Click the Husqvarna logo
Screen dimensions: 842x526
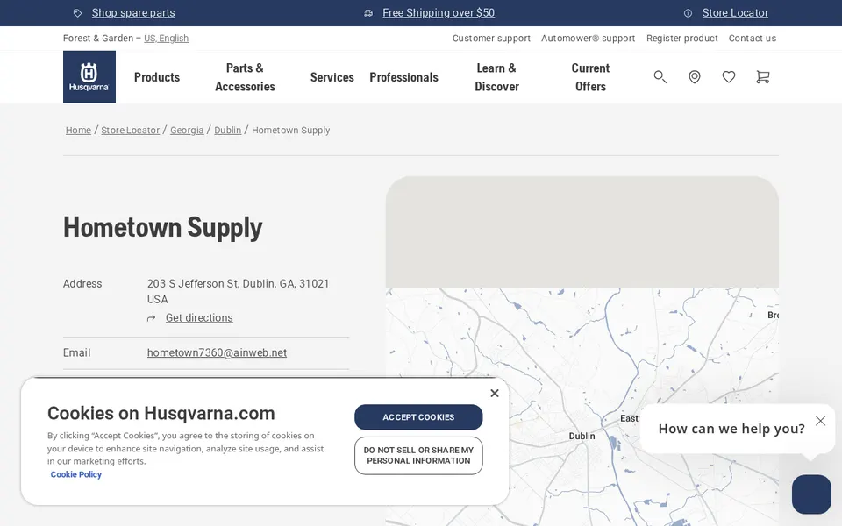89,77
